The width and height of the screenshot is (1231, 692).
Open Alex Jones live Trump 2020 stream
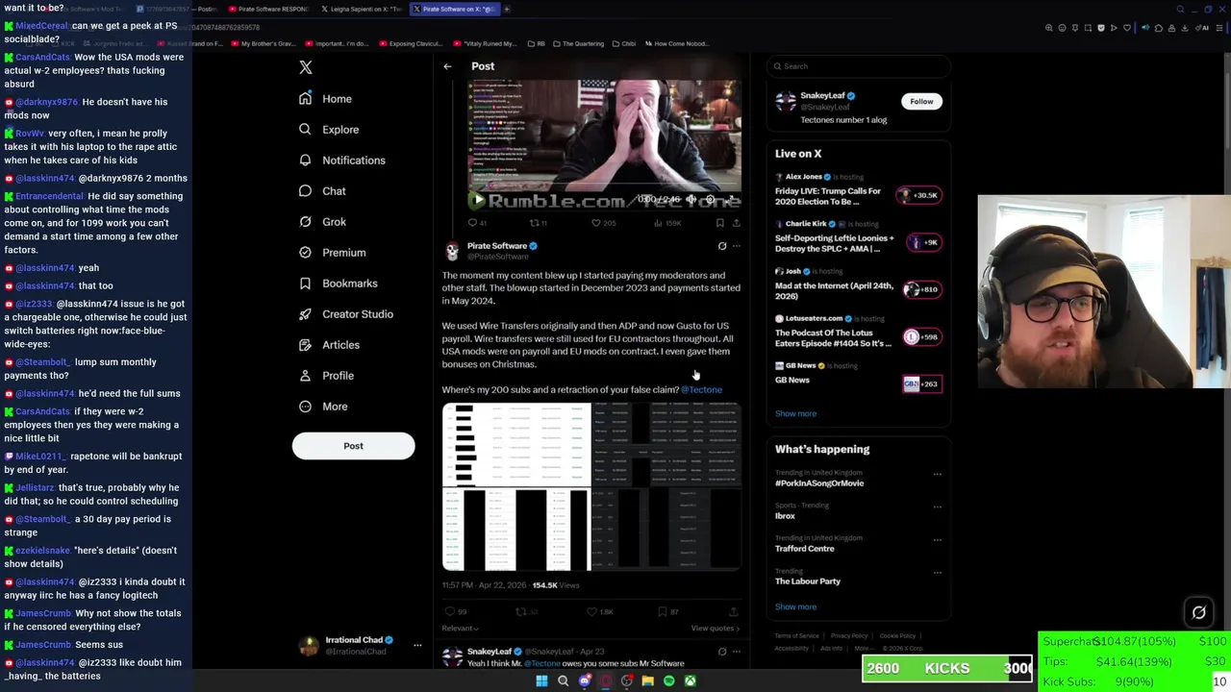(x=858, y=189)
